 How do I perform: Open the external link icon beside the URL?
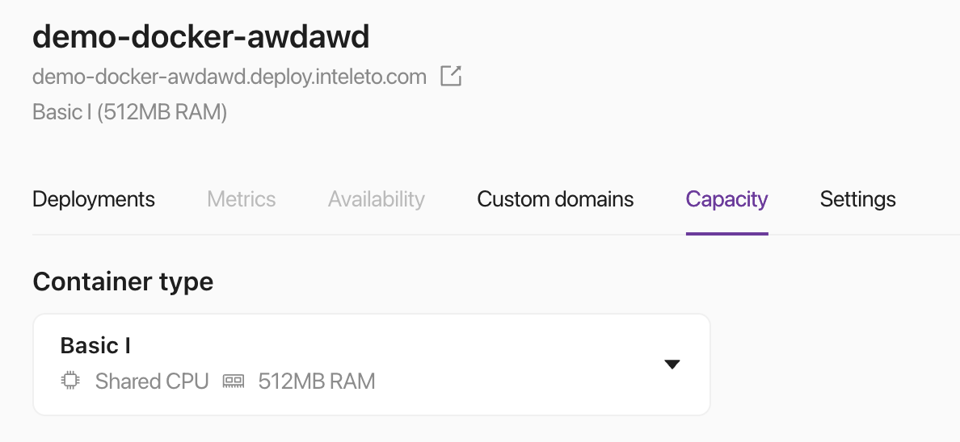point(450,77)
